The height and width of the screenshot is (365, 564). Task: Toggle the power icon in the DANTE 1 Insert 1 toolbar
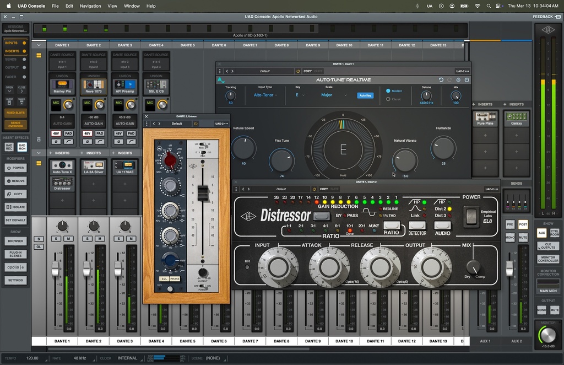tap(298, 71)
